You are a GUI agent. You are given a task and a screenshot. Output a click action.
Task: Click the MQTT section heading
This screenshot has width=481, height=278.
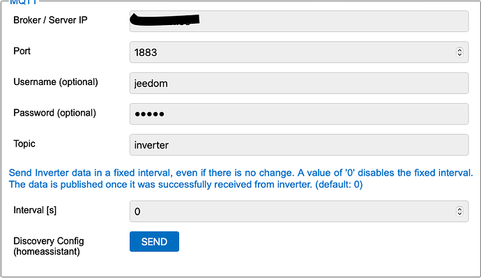23,3
